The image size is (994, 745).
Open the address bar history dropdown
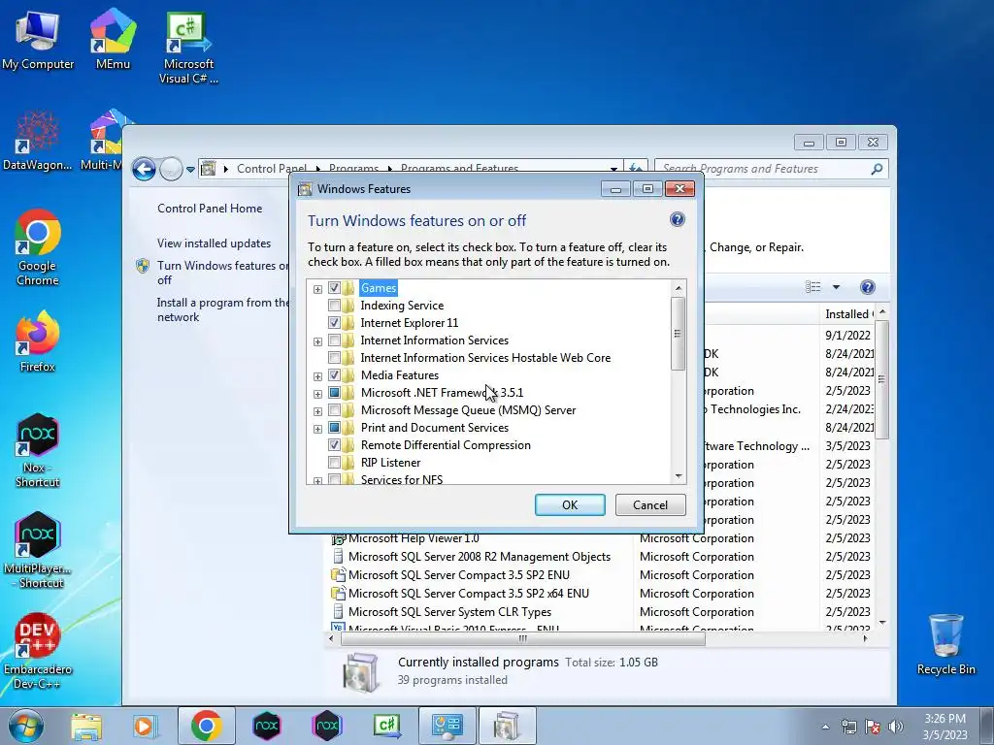[613, 169]
